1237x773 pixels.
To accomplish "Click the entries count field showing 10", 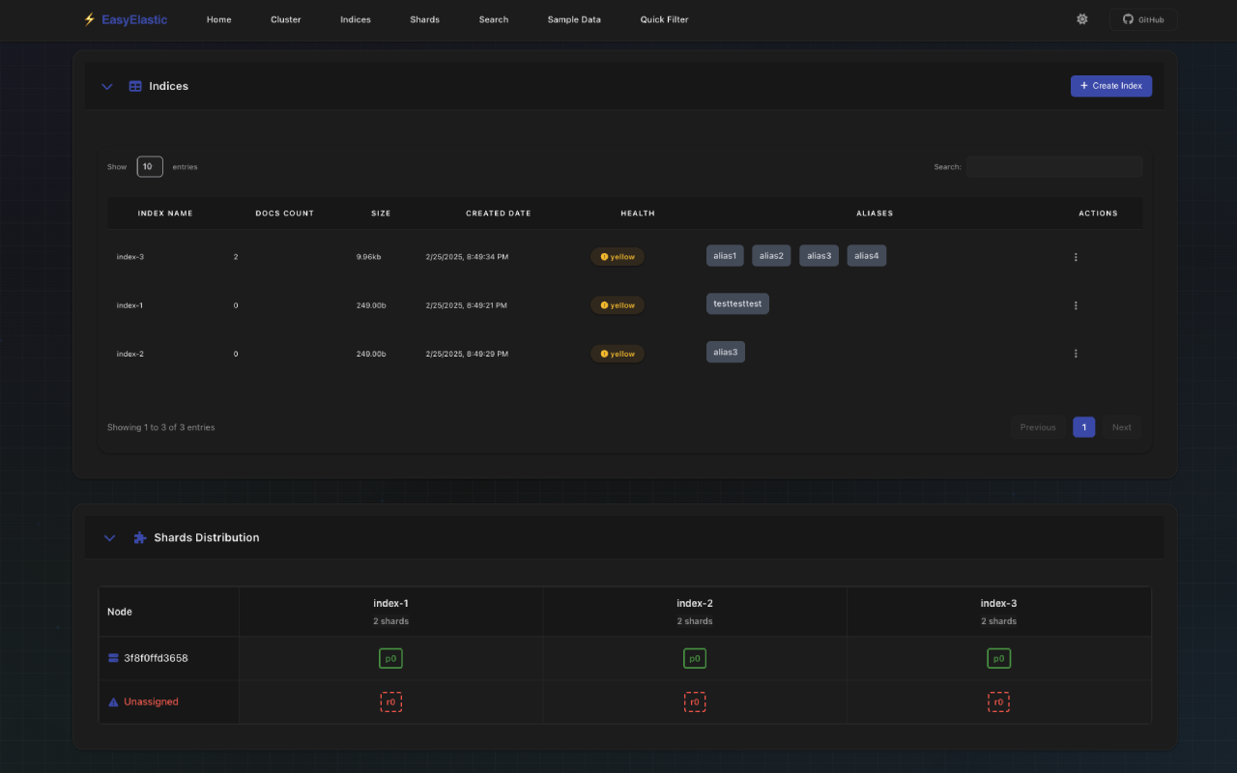I will 150,166.
